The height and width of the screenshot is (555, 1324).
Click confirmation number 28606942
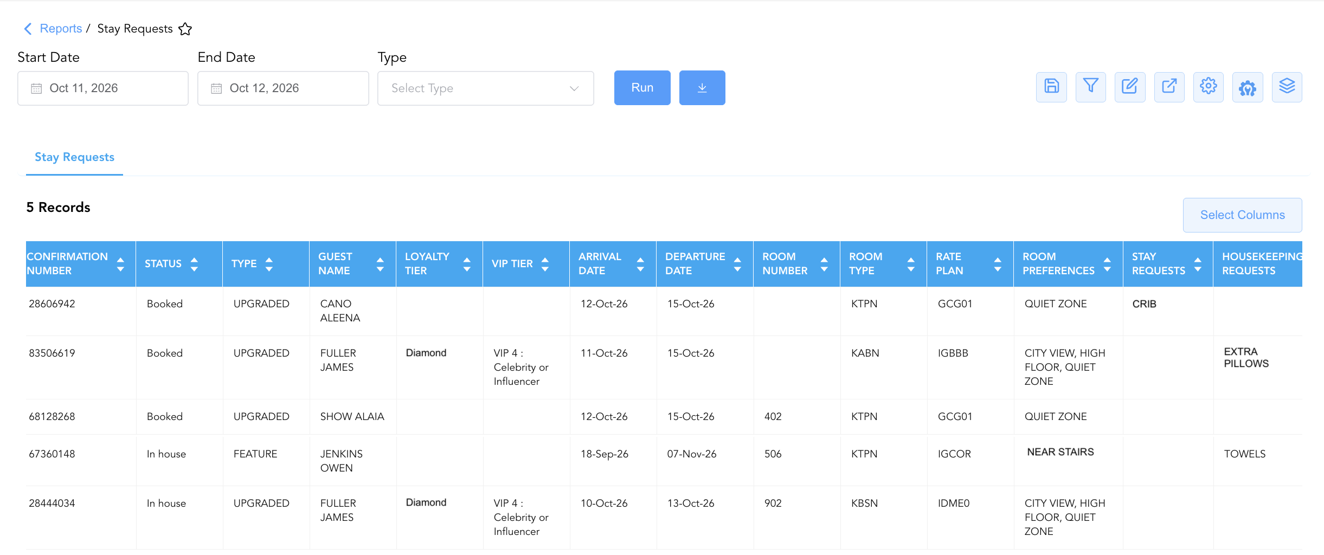(52, 304)
